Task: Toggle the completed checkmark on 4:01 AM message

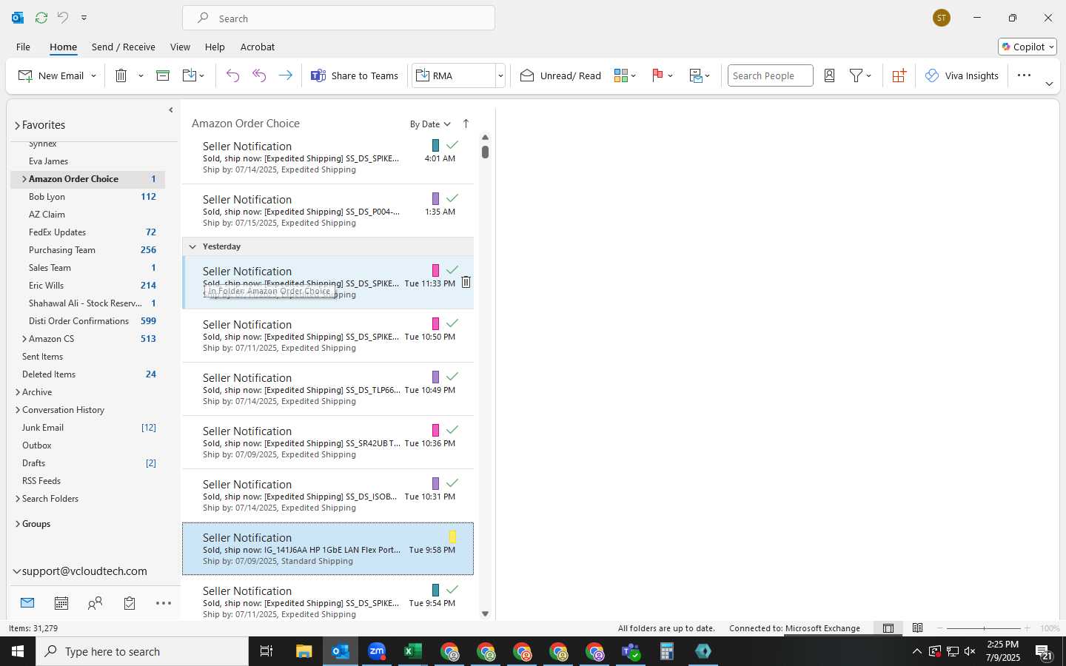Action: (x=452, y=145)
